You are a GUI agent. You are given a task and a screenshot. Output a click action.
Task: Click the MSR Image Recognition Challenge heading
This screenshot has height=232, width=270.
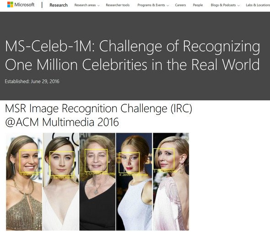pos(98,115)
